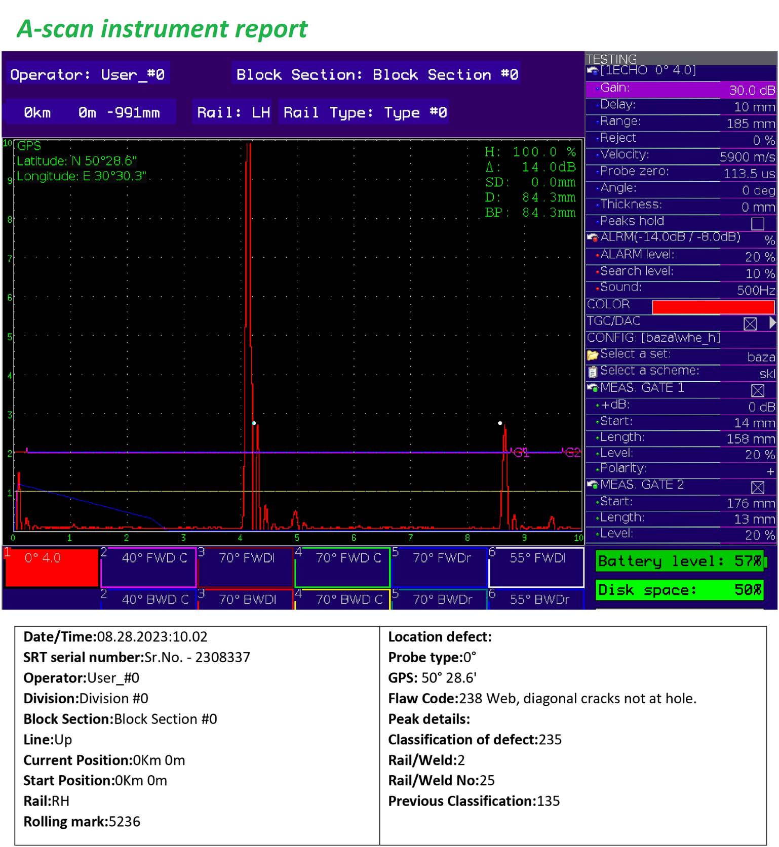Select Gate 2 Start 176 mm value

tap(751, 503)
